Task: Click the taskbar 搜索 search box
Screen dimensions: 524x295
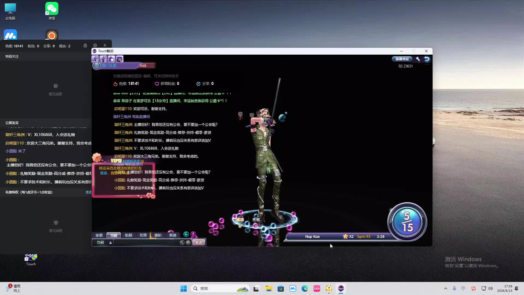Action: (x=220, y=288)
